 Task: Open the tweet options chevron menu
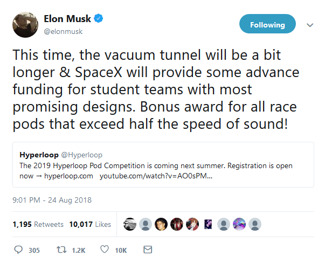point(310,25)
